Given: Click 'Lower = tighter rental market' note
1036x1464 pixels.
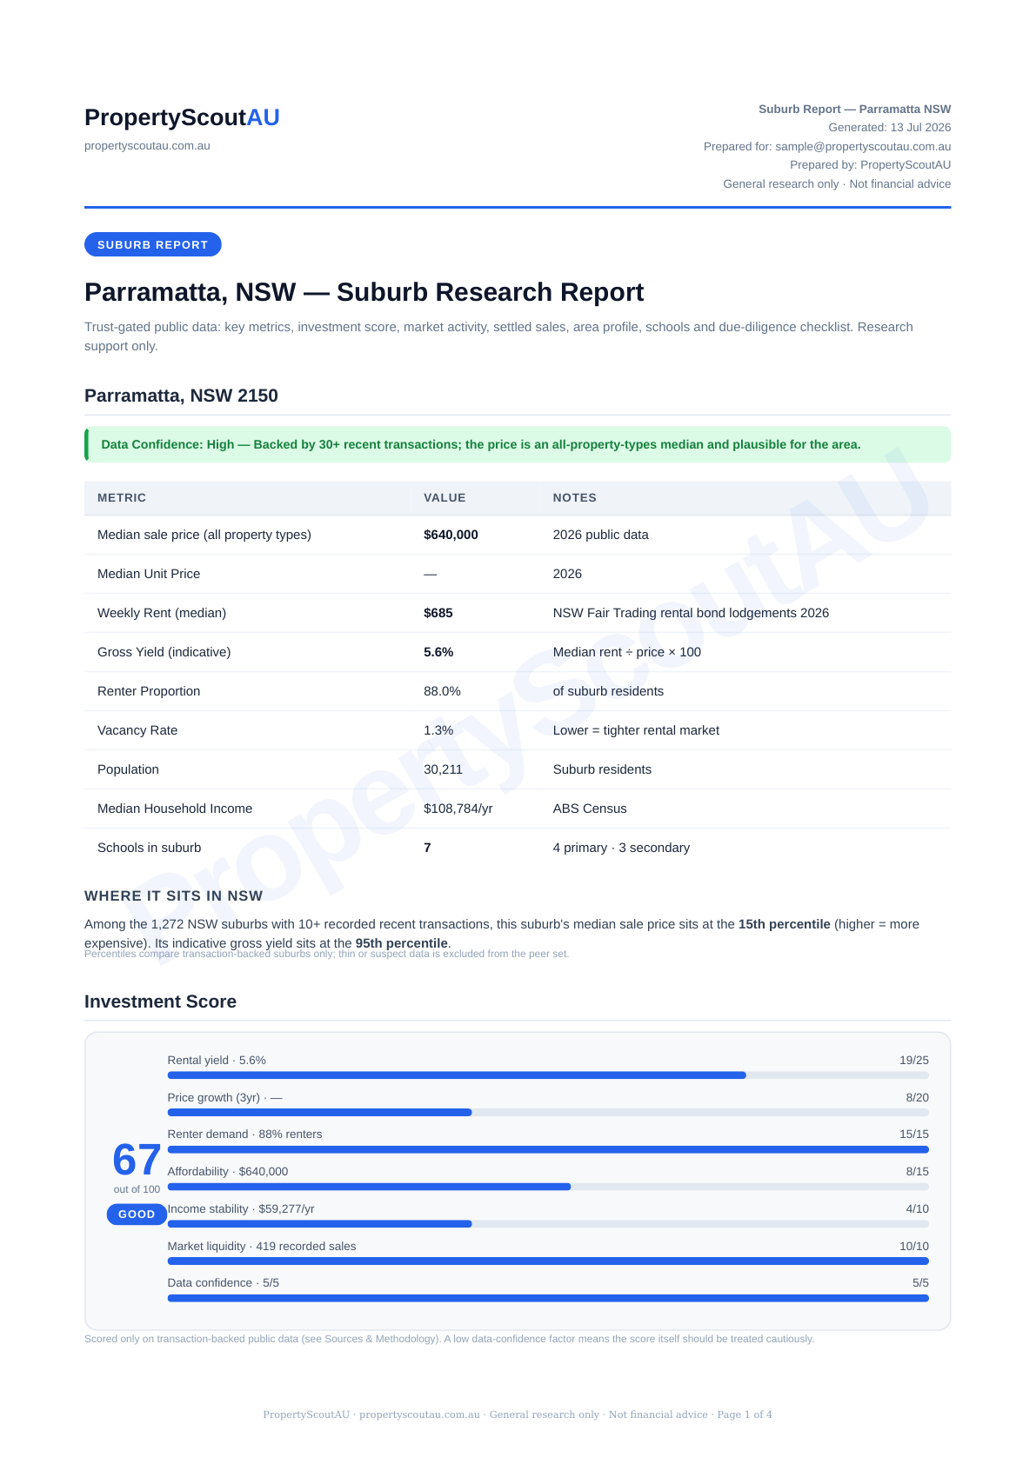Looking at the screenshot, I should (636, 730).
